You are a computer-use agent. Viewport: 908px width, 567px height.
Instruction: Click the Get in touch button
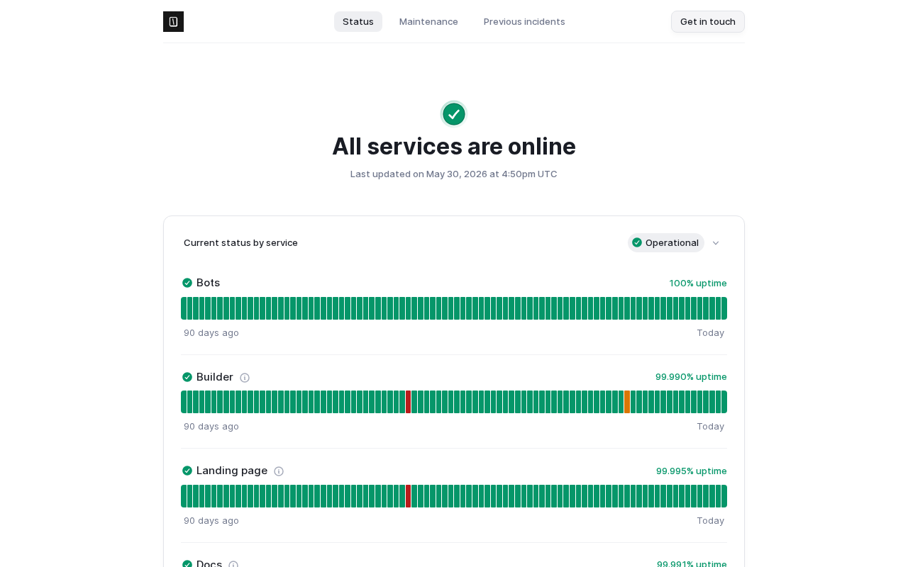pyautogui.click(x=708, y=21)
